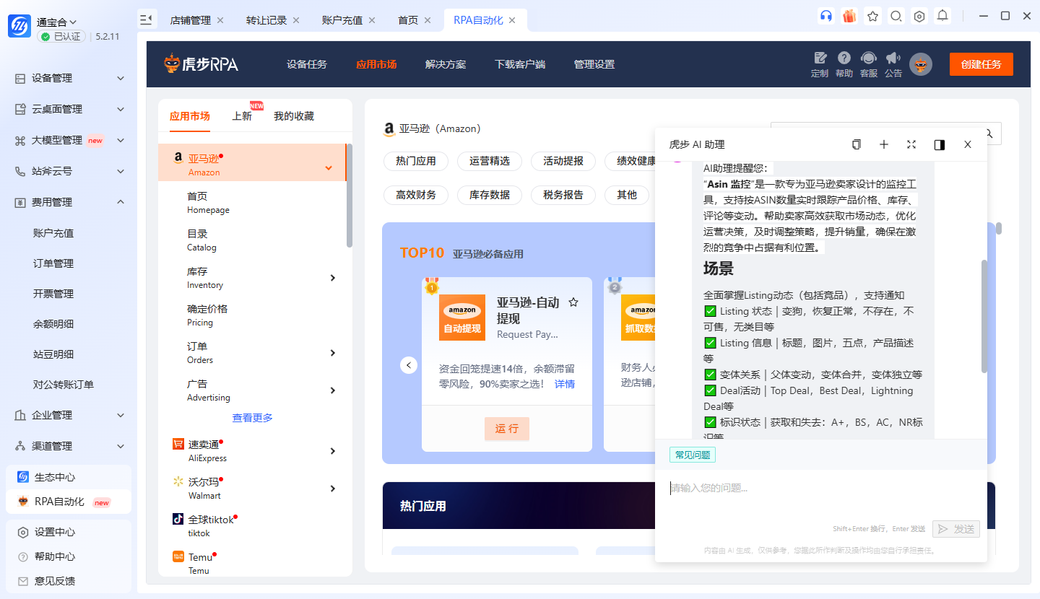Collapse the left sidebar toggle icon
Screen dimensions: 1040x599
147,19
